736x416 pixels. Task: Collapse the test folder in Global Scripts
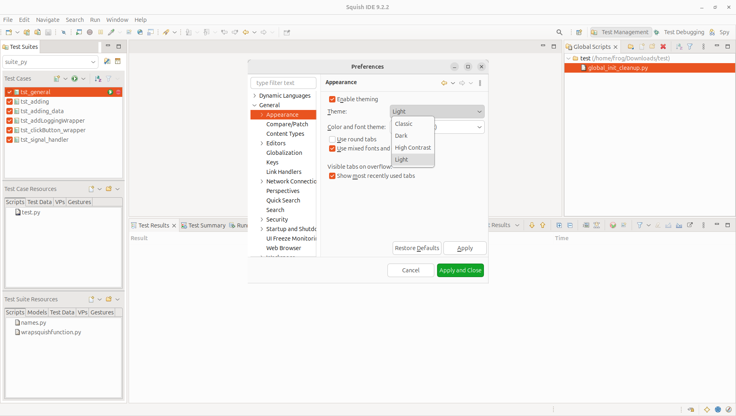point(568,58)
